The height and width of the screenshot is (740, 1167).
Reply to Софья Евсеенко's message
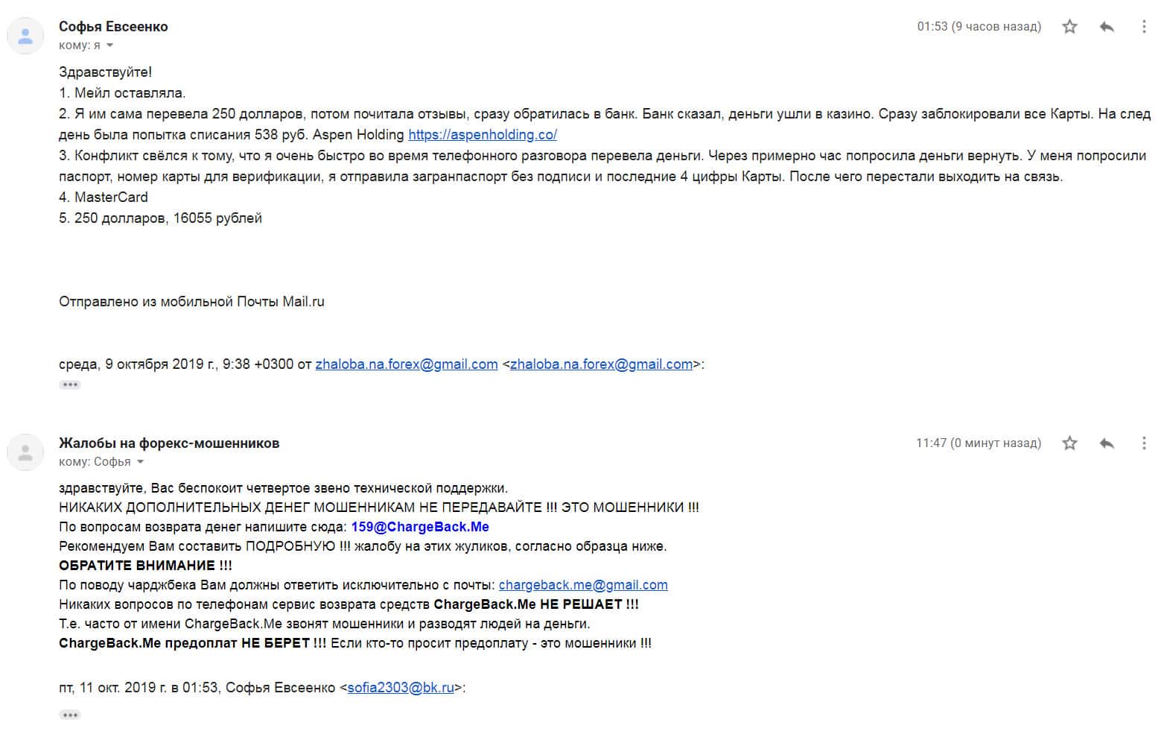tap(1107, 27)
